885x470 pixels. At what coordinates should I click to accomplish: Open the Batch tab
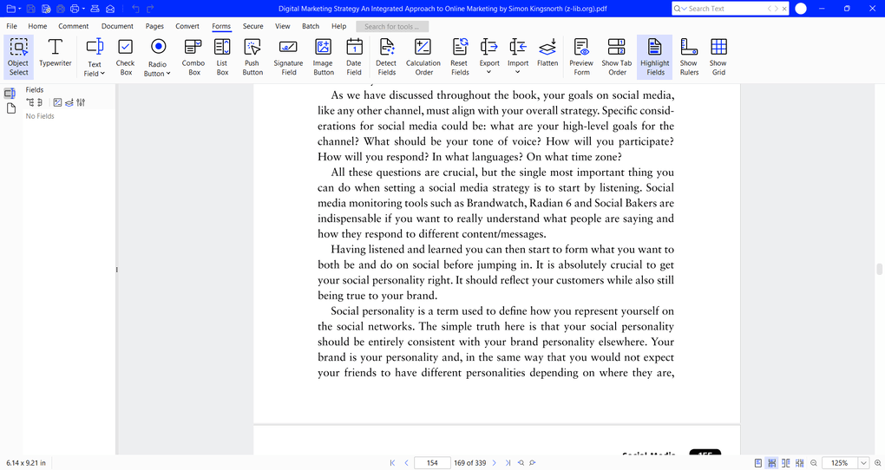click(311, 26)
